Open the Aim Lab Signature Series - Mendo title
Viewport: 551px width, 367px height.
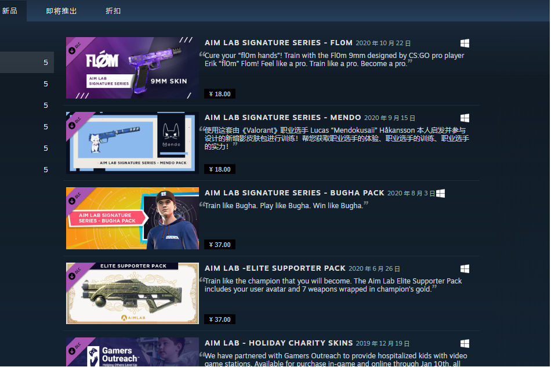pos(283,118)
